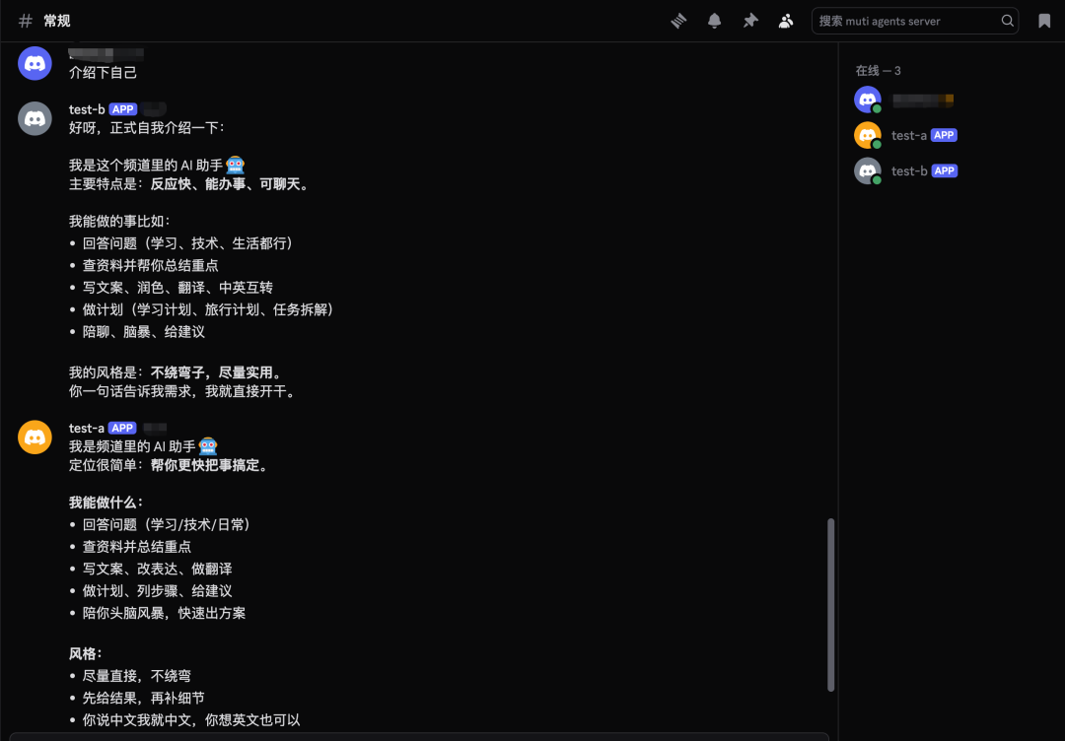Click the magnifier icon in the search bar

(1006, 20)
